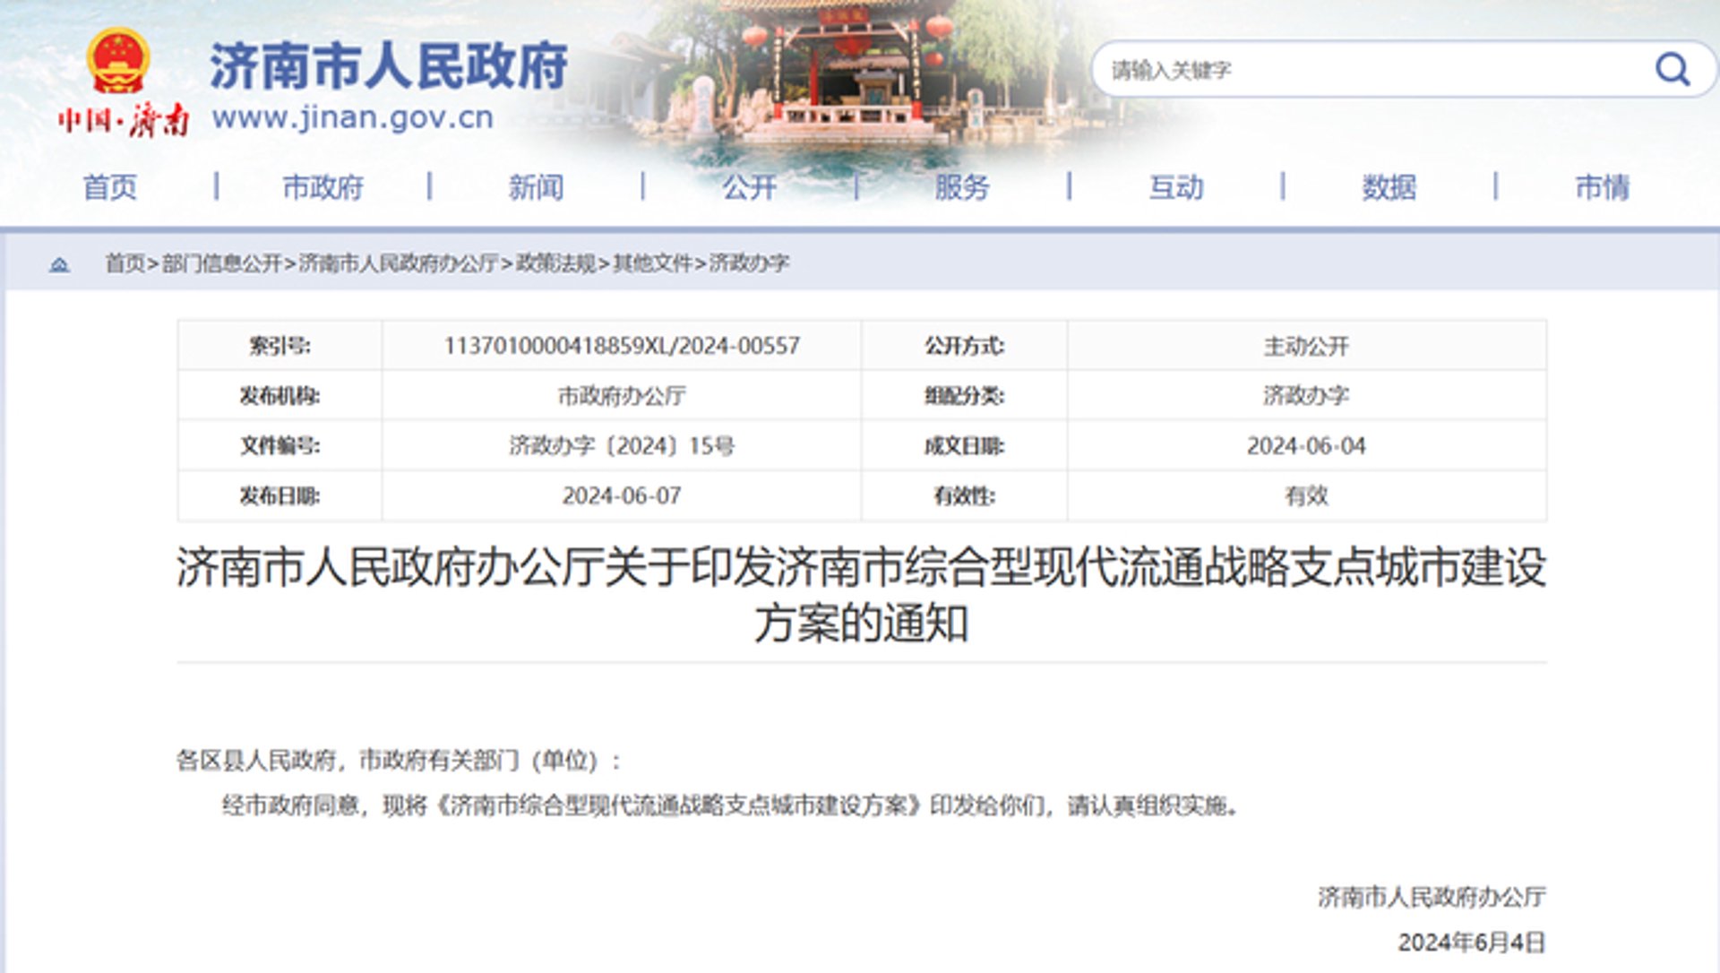Screen dimensions: 1720x973
Task: Click the 市政府办公厅 table cell
Action: point(622,396)
